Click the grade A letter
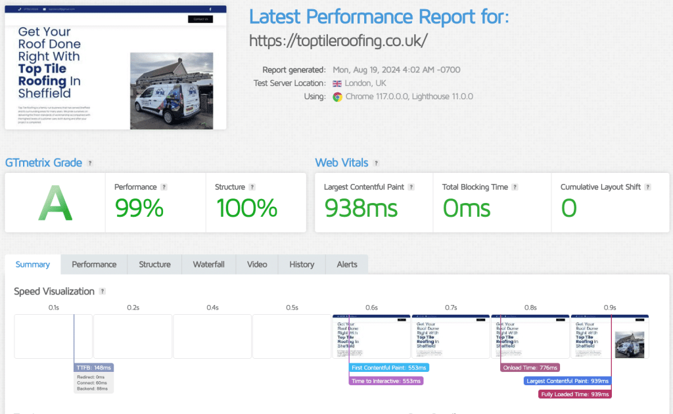 (x=55, y=202)
